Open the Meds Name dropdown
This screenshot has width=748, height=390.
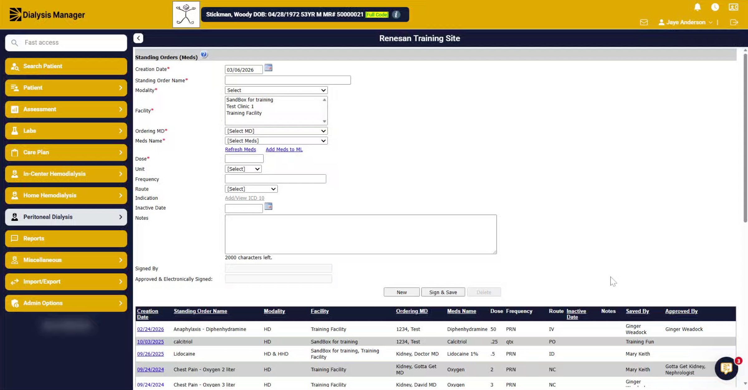point(276,141)
